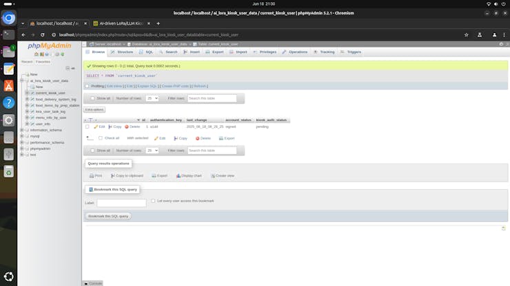Open the Help icon in the dock
510x286 pixels.
9,103
